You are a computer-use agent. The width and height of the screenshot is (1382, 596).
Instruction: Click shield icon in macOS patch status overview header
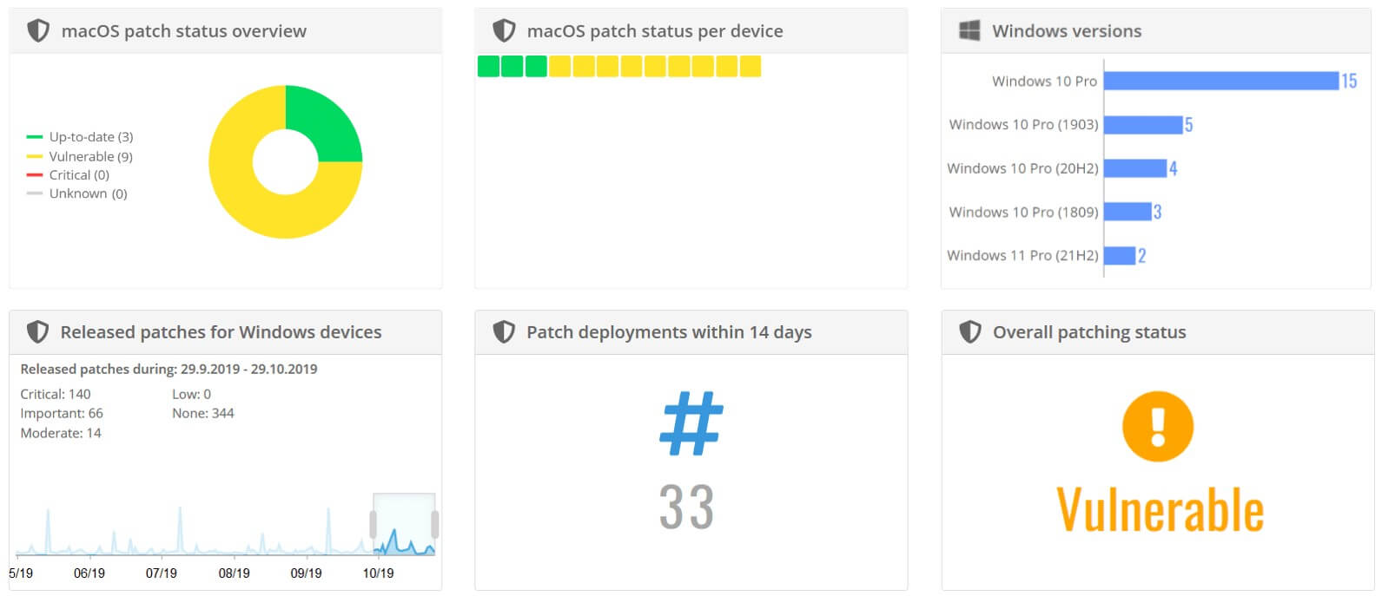click(38, 31)
